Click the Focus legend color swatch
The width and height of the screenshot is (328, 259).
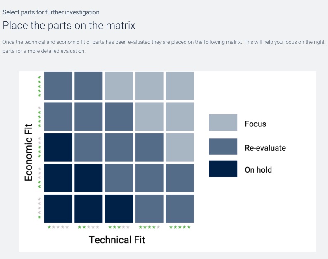coord(223,122)
